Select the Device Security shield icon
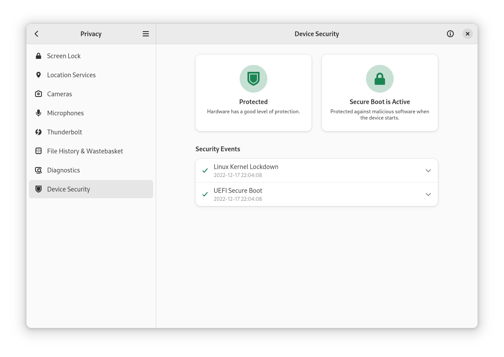 point(39,189)
